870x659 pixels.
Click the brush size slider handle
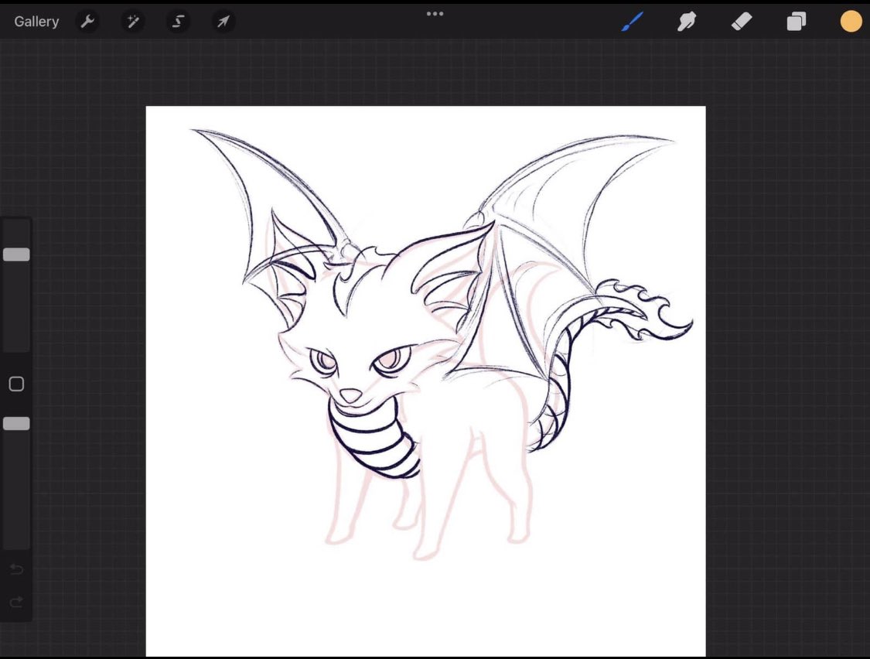[17, 254]
